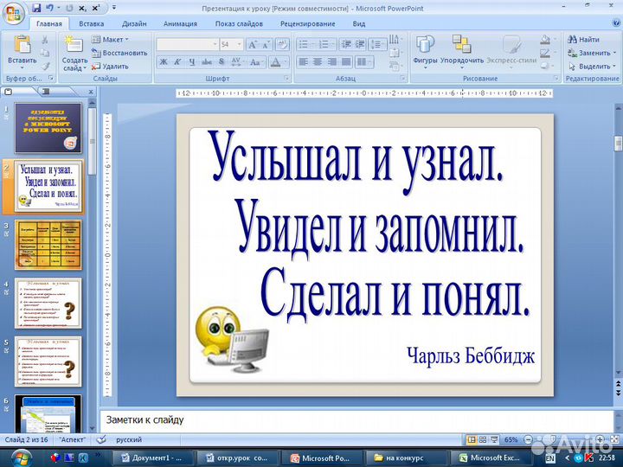Align text right in paragraph group
623x467 pixels.
pyautogui.click(x=331, y=62)
